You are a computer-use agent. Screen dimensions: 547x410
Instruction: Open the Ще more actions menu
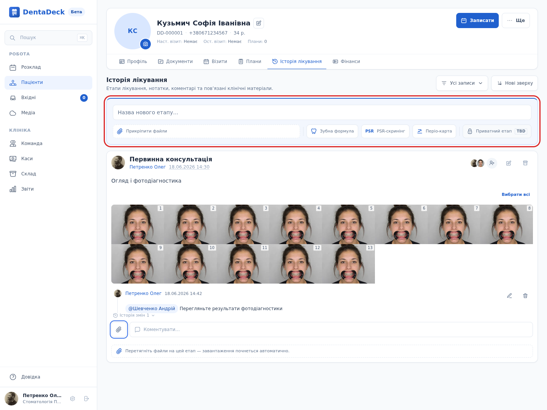(x=516, y=20)
